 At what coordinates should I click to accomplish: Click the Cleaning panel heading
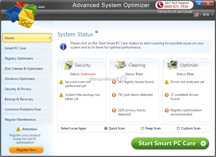click(x=137, y=65)
